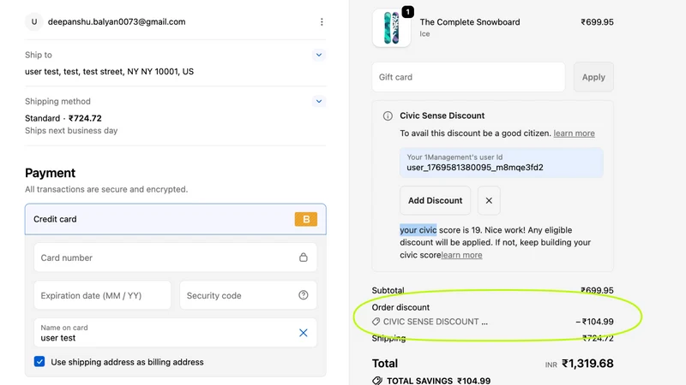The image size is (686, 385).
Task: Click the 1Management's user Id field
Action: (x=502, y=163)
